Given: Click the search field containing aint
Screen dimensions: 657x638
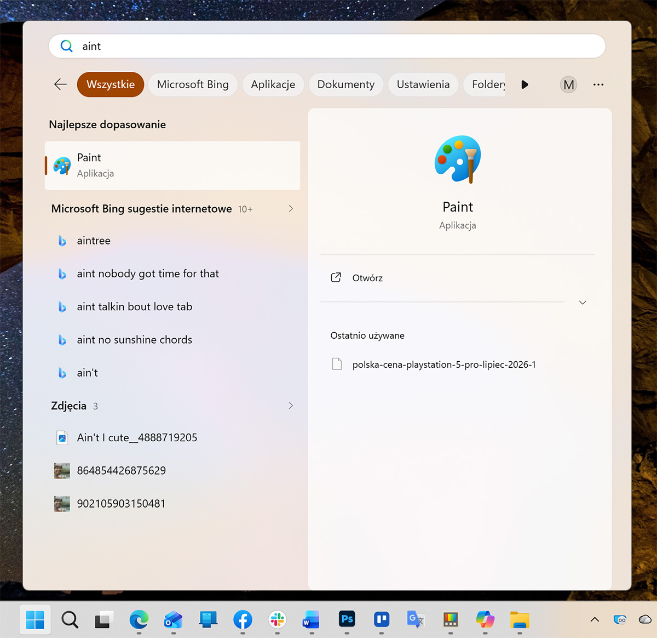Looking at the screenshot, I should point(327,46).
